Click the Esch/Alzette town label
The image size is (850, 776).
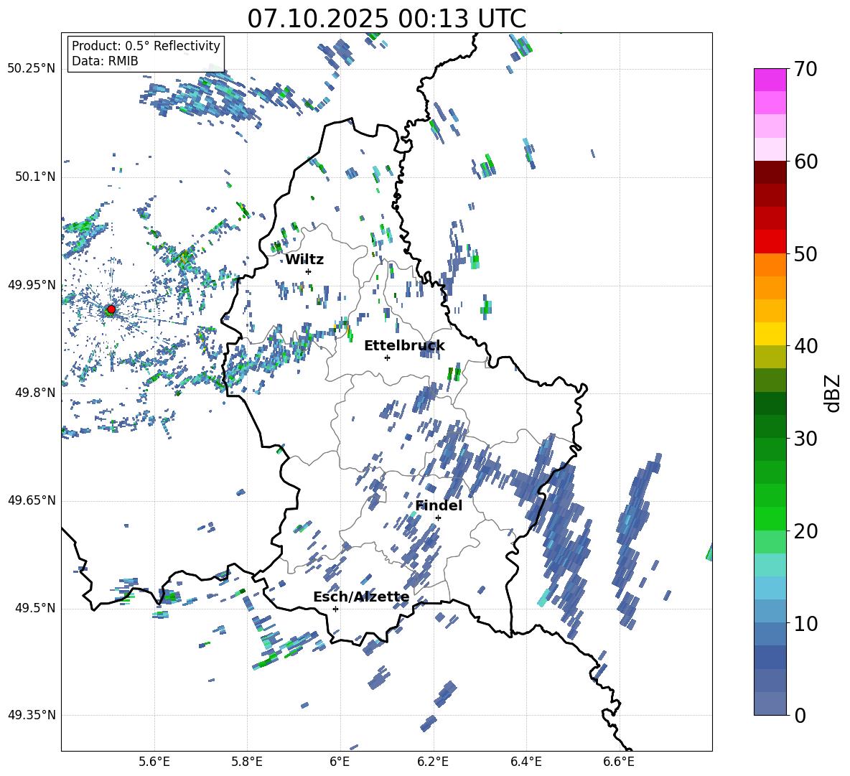360,597
